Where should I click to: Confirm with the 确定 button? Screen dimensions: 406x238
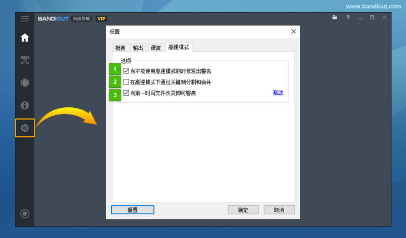point(243,210)
